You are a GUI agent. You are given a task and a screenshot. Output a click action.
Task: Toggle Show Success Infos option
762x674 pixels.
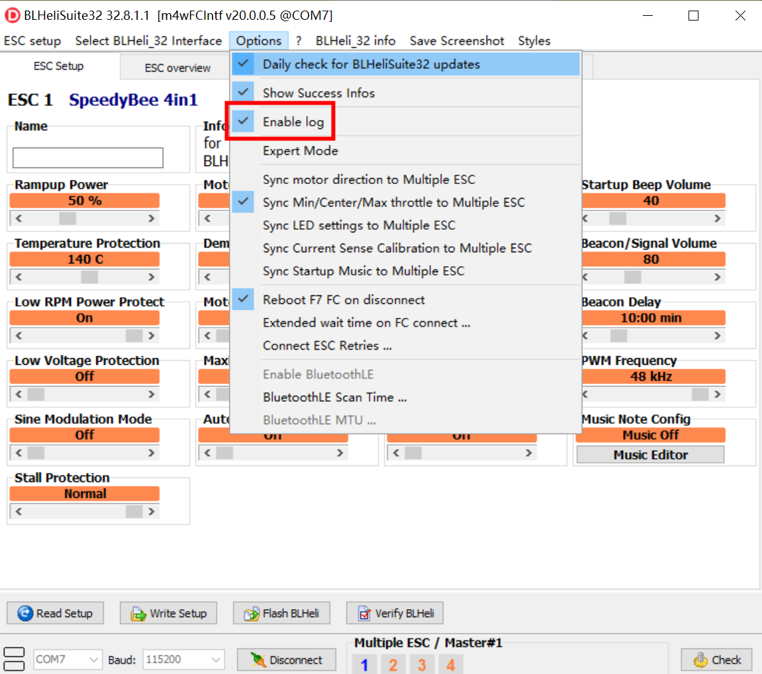tap(405, 93)
